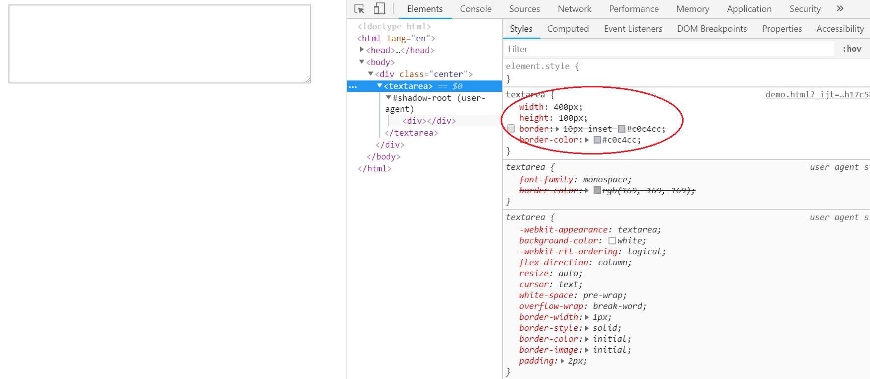Open the Application tab

tap(749, 9)
